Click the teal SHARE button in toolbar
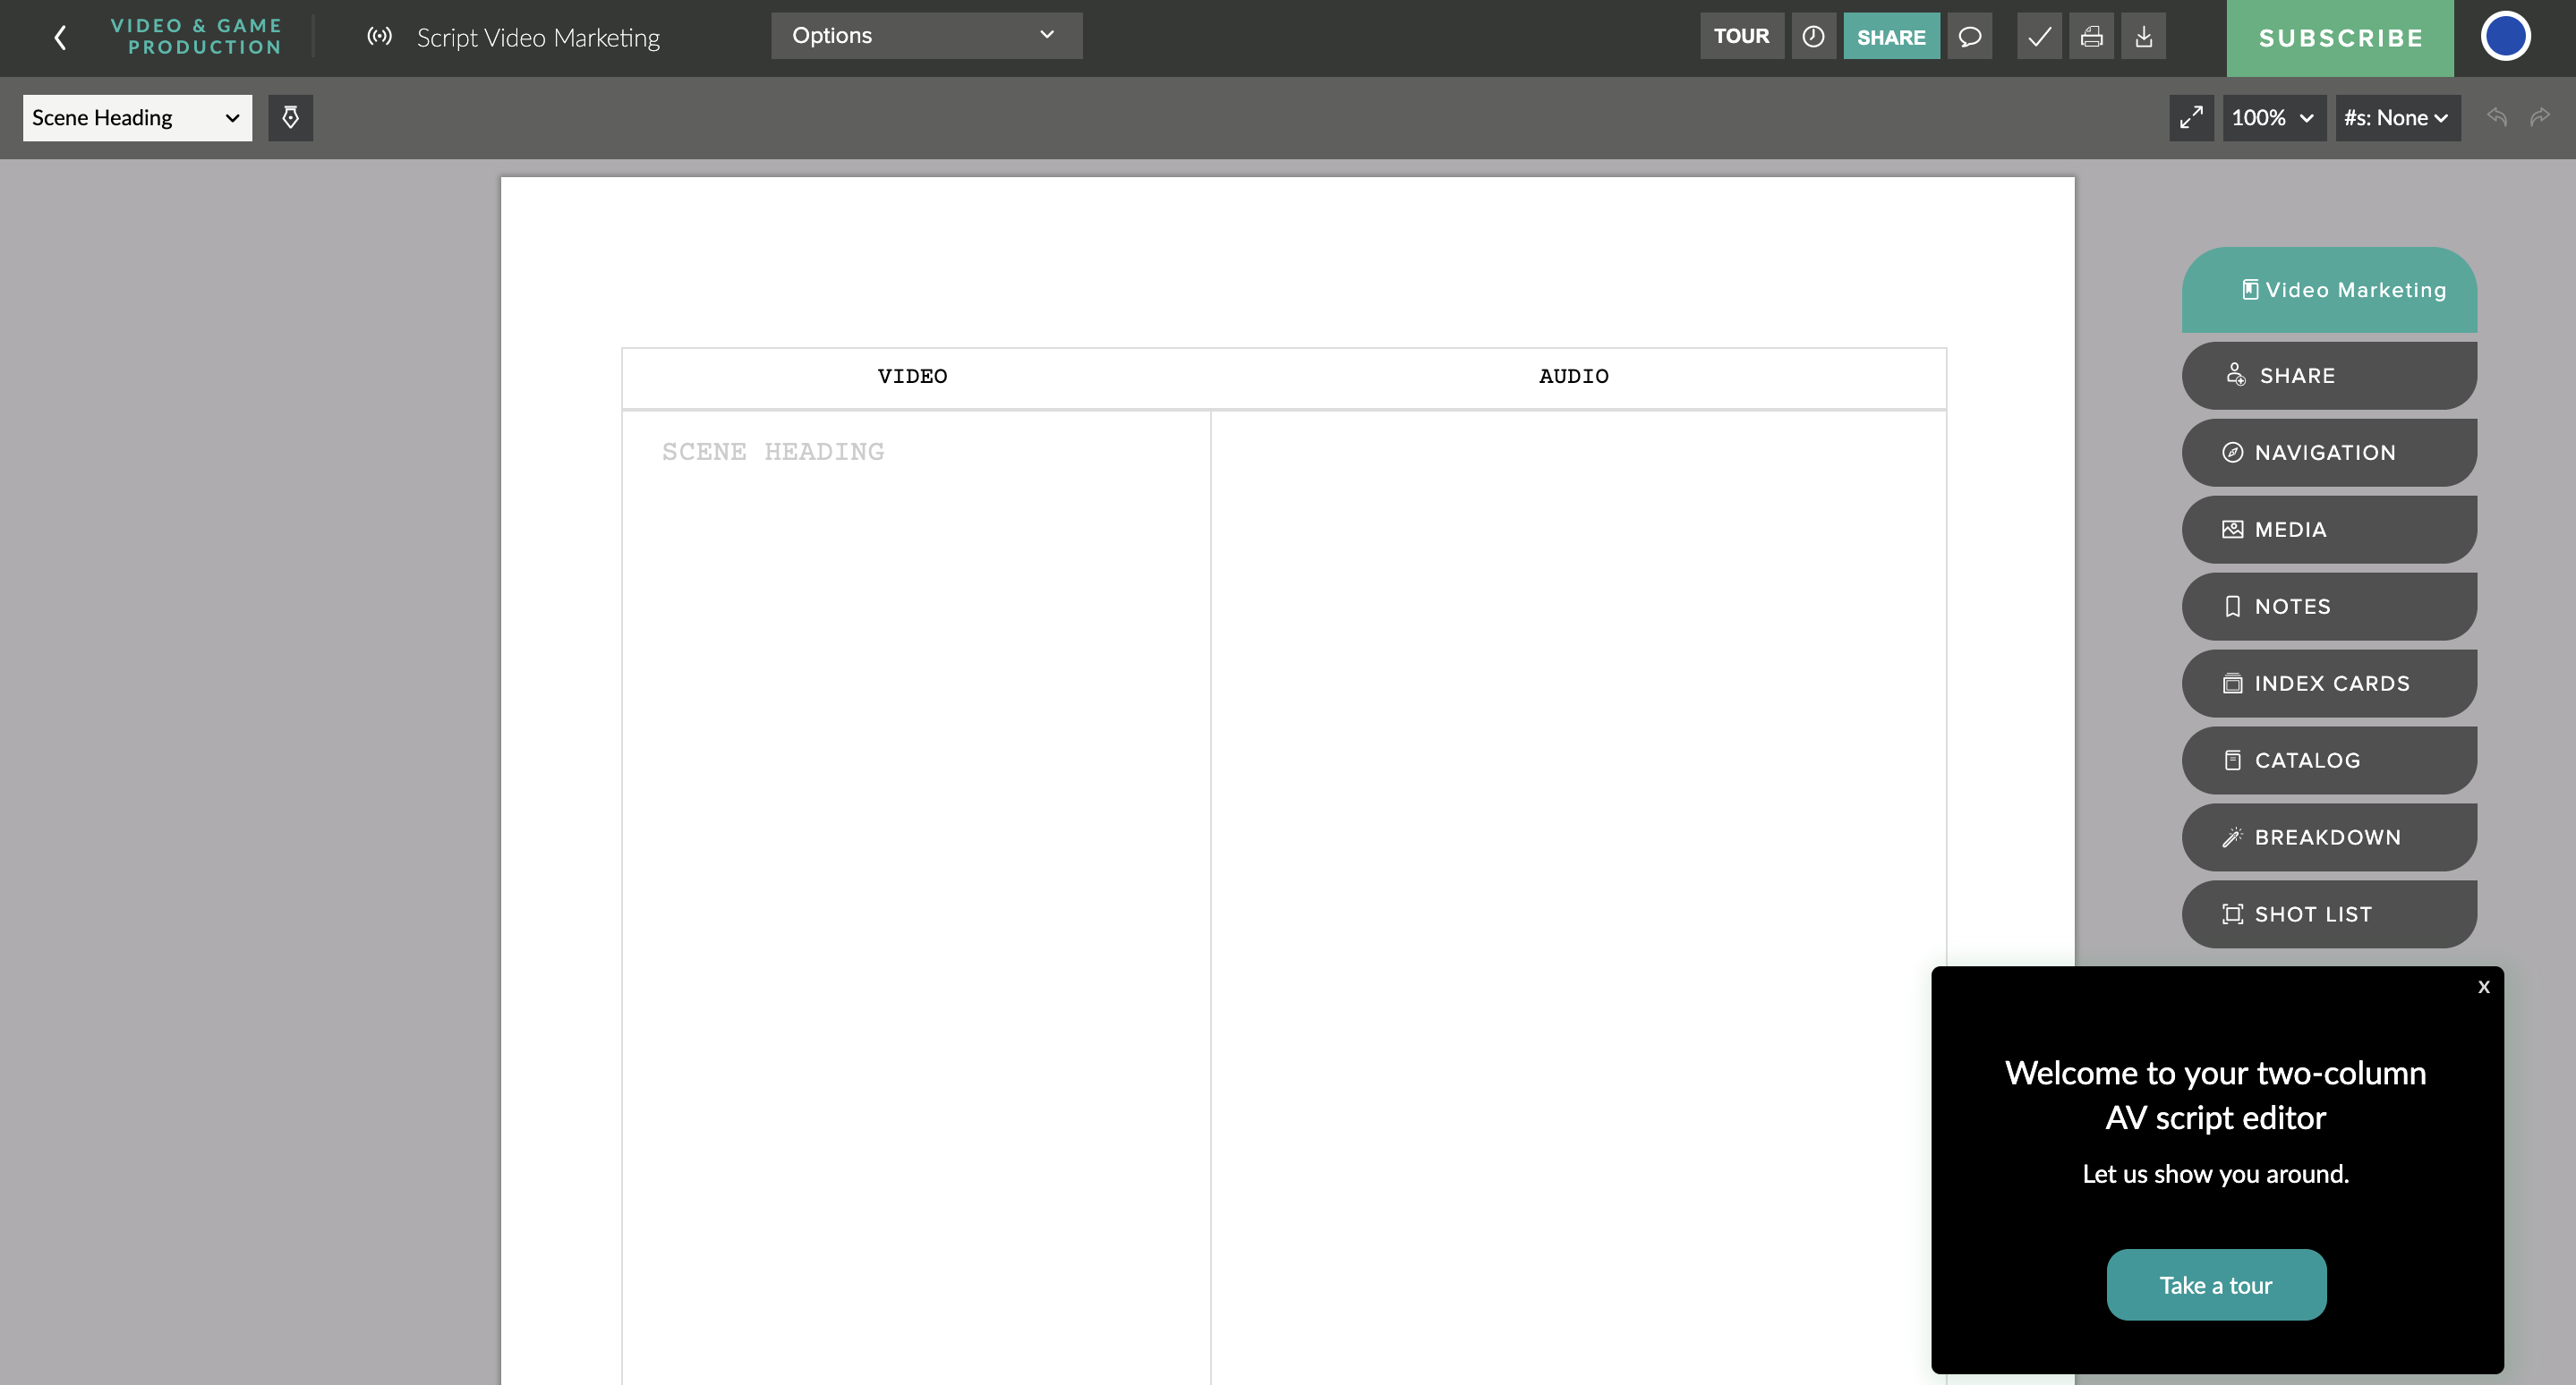Screen dimensions: 2576x1385 coord(1891,36)
